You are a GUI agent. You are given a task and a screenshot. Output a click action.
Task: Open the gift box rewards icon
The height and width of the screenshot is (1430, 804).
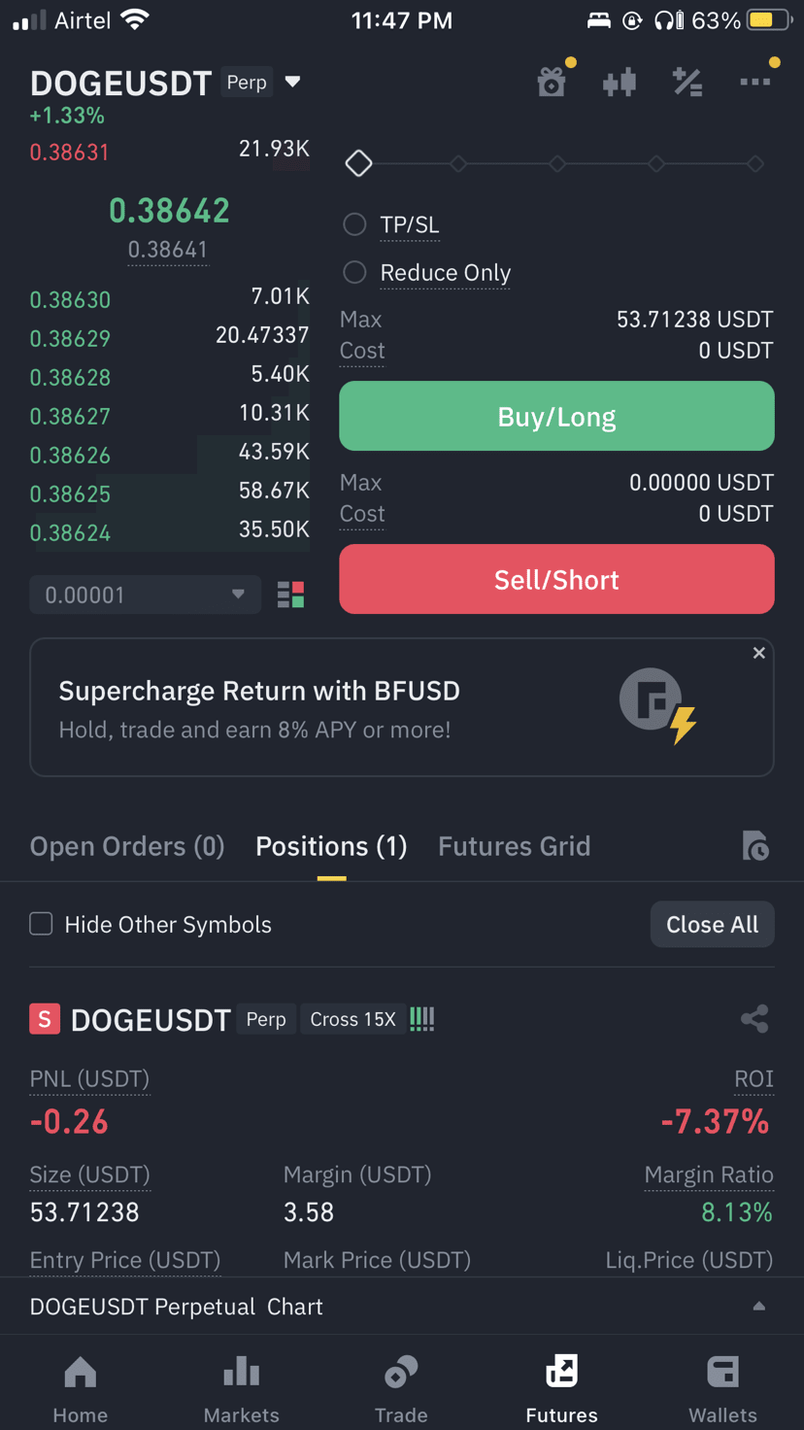[552, 83]
